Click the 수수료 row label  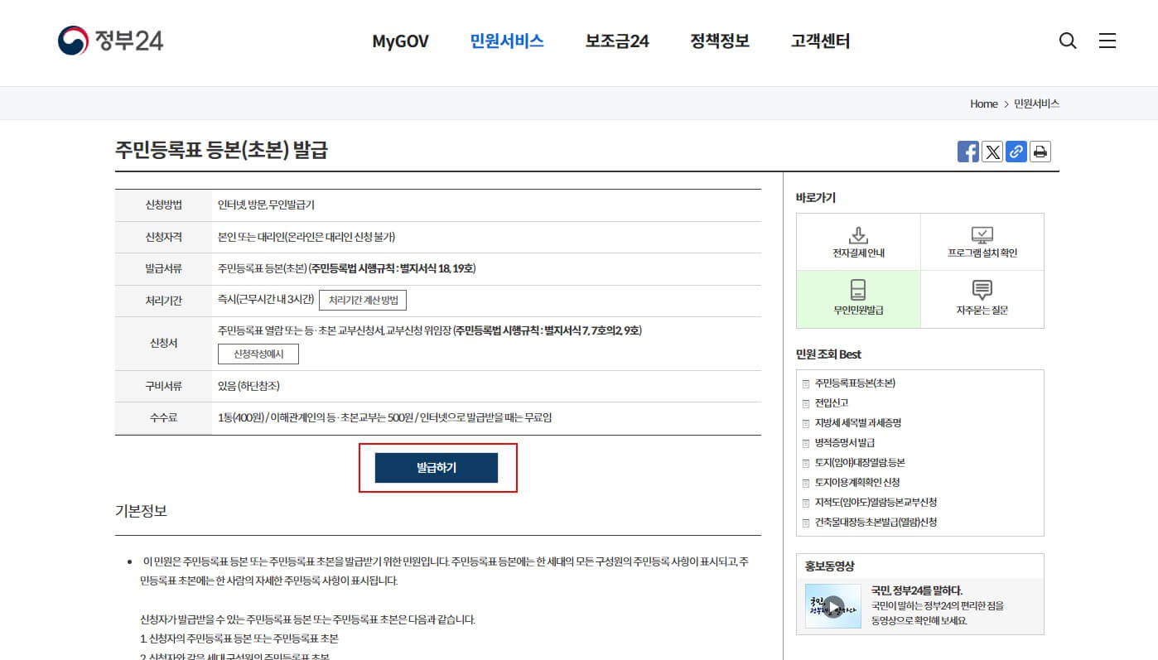click(163, 417)
